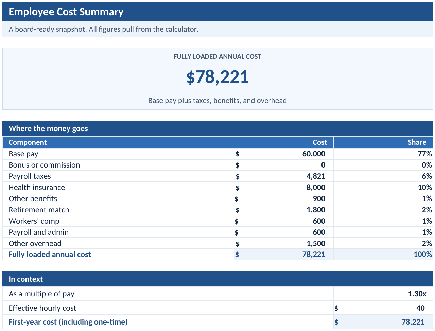Screen dimensions: 435x331
Task: Select the 8,000 health insurance cost
Action: pos(284,187)
